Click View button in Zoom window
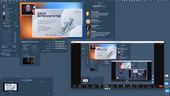 [161, 44]
